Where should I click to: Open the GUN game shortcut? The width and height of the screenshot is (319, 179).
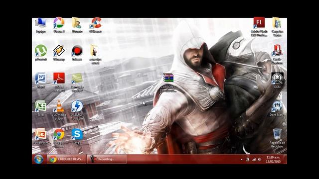click(277, 81)
